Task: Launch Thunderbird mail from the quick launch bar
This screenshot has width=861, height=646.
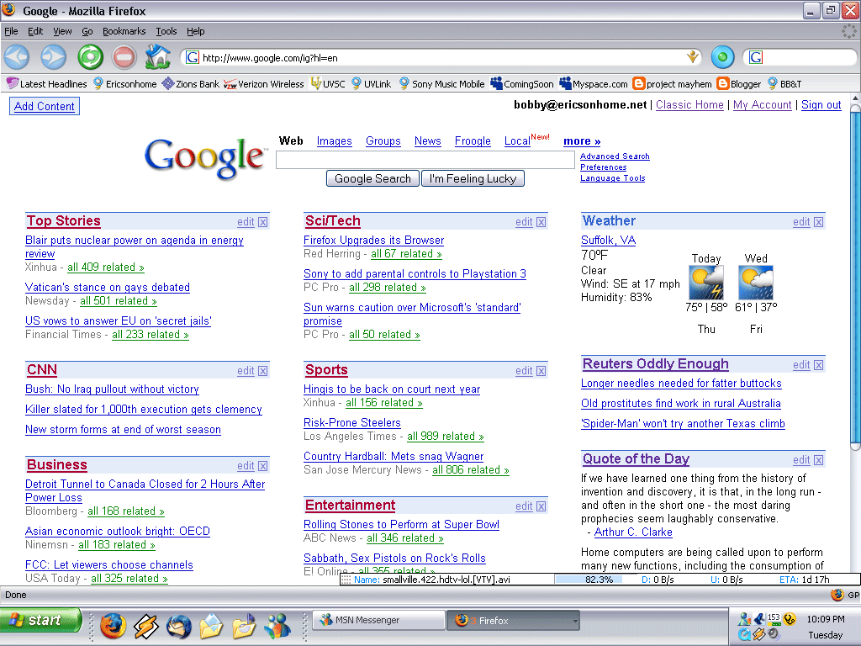Action: pos(179,626)
